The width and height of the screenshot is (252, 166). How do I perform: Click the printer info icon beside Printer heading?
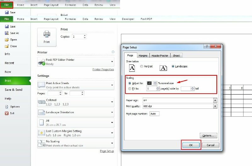[113, 52]
